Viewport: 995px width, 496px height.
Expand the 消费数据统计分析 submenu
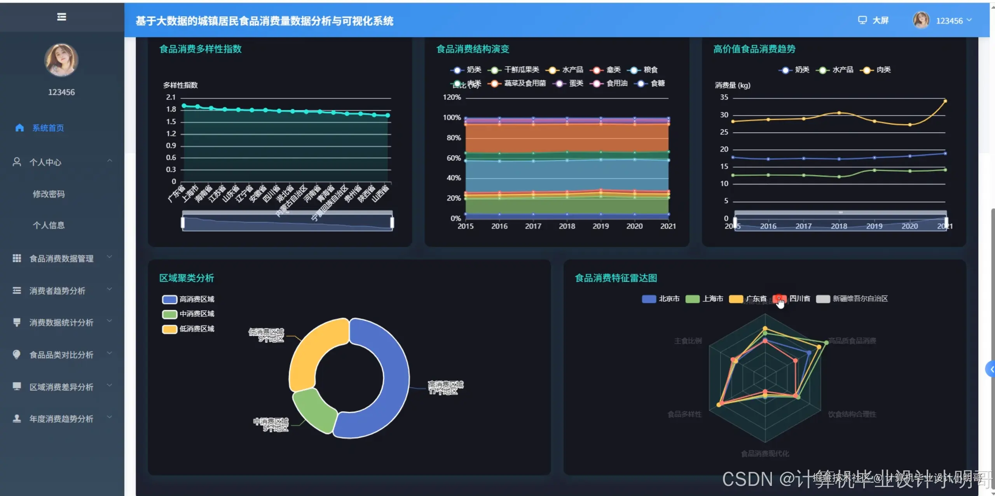61,323
